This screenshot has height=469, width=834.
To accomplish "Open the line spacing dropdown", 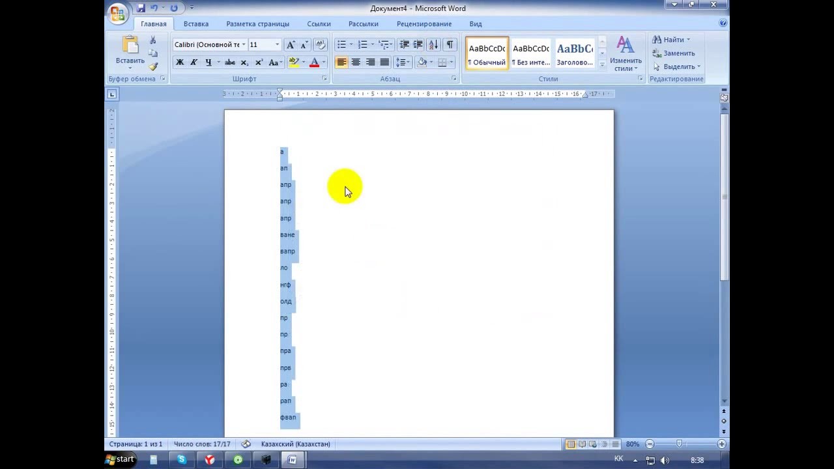I will point(403,63).
